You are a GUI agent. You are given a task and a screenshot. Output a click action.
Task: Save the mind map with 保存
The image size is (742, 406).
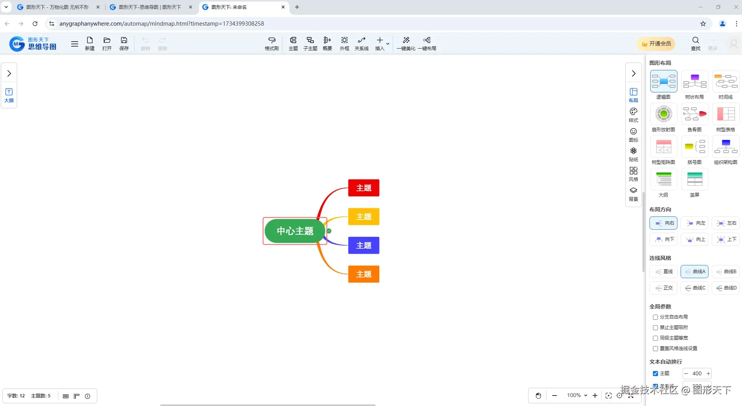point(124,44)
